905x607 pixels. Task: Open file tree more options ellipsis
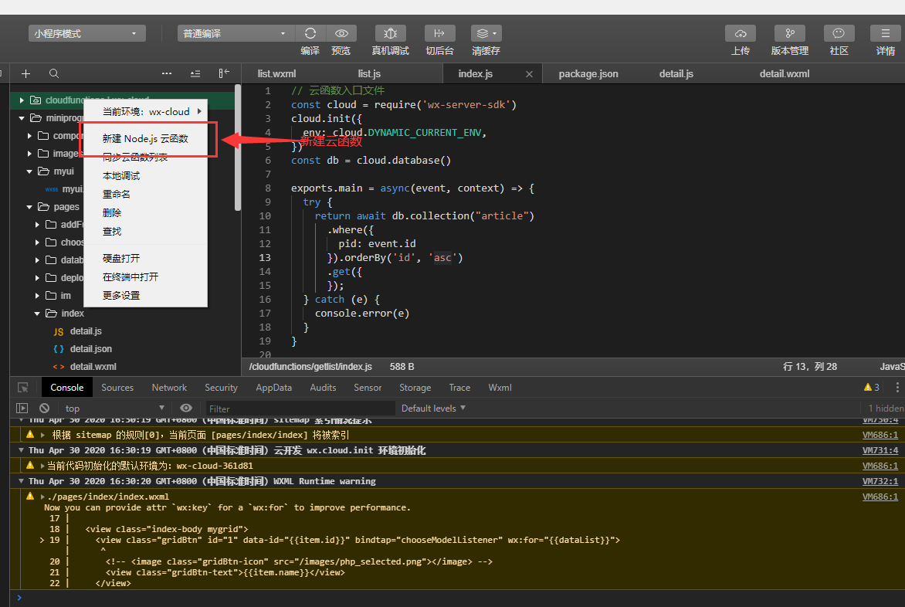coord(167,73)
